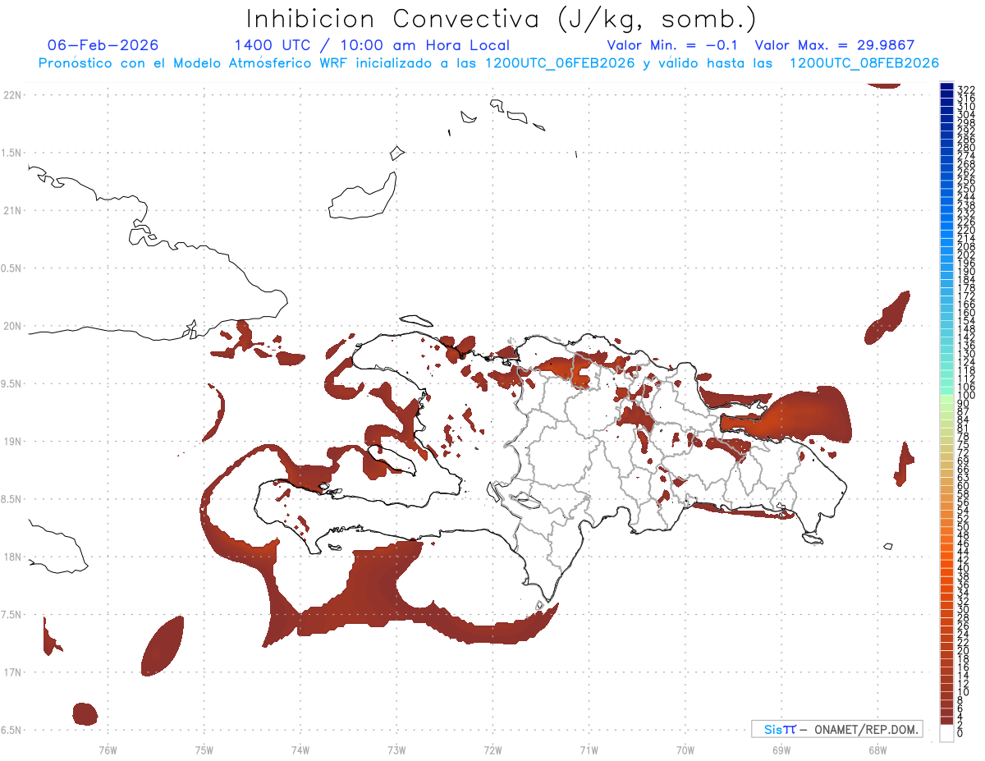Click the '74W' longitude label
This screenshot has height=761, width=985.
(x=300, y=749)
